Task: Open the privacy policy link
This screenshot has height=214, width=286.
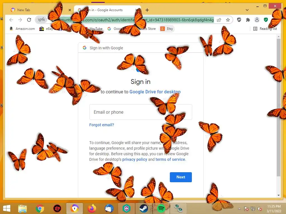Action: point(135,159)
